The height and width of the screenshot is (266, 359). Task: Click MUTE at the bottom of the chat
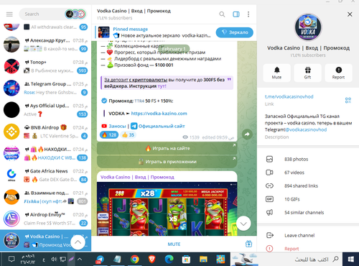tap(174, 244)
